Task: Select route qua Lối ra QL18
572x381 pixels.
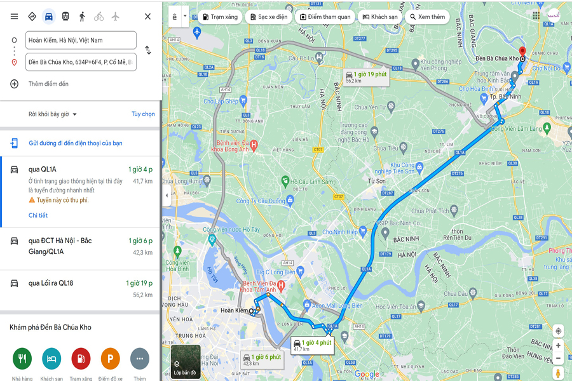Action: coord(80,289)
